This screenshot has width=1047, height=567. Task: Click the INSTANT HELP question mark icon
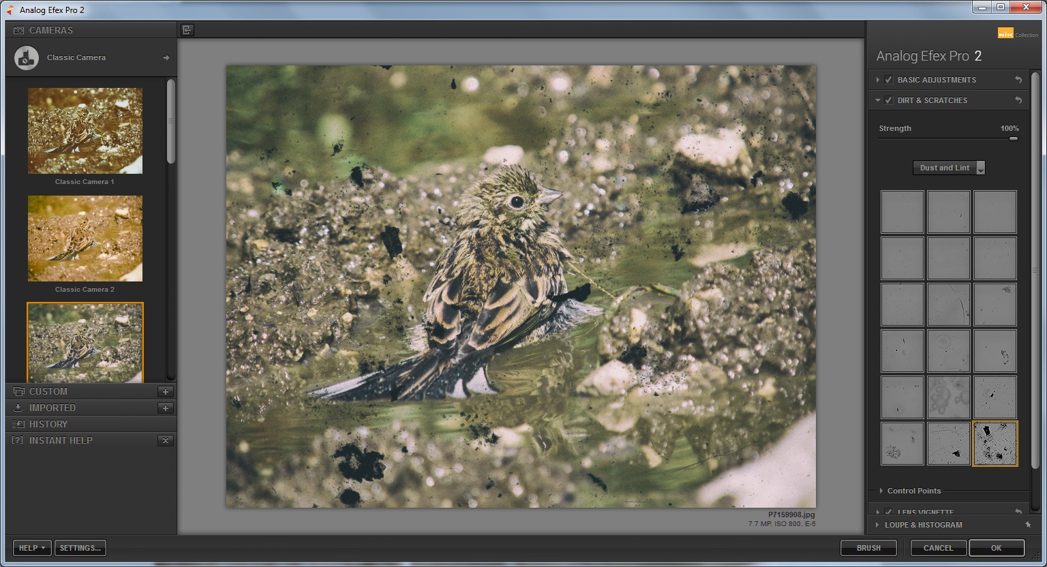coord(18,441)
